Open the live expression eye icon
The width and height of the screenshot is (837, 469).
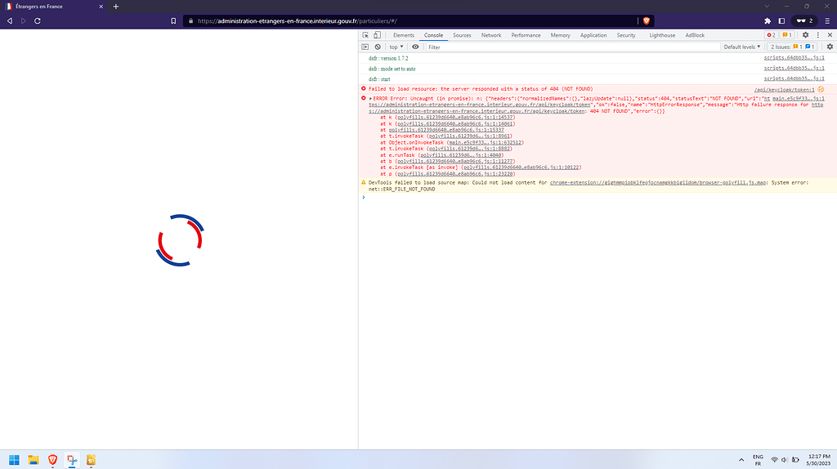415,47
